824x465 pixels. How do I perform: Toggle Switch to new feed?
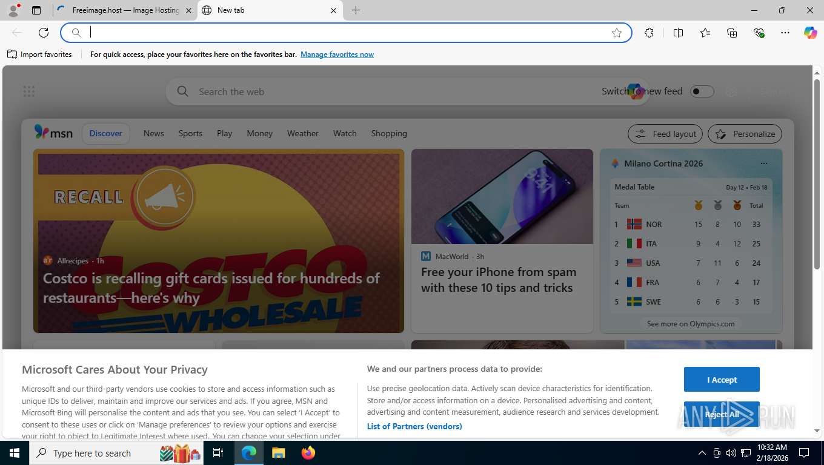coord(702,91)
